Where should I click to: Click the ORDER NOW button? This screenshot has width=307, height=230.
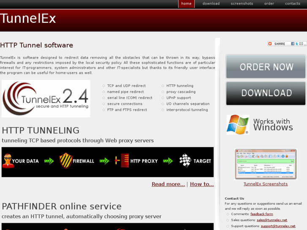click(266, 67)
